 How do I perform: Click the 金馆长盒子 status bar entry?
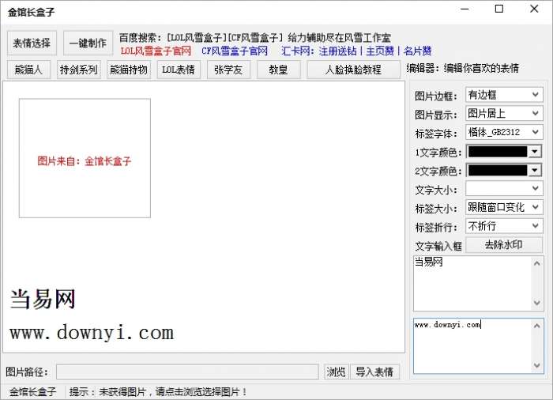point(33,392)
